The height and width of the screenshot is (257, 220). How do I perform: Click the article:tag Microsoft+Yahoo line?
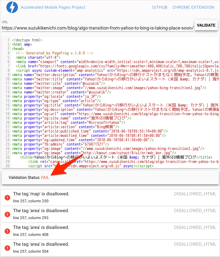point(69,123)
